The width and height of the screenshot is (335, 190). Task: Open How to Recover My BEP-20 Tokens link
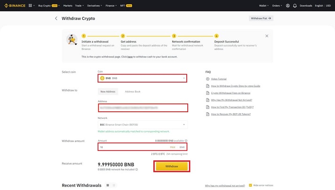coord(231,114)
